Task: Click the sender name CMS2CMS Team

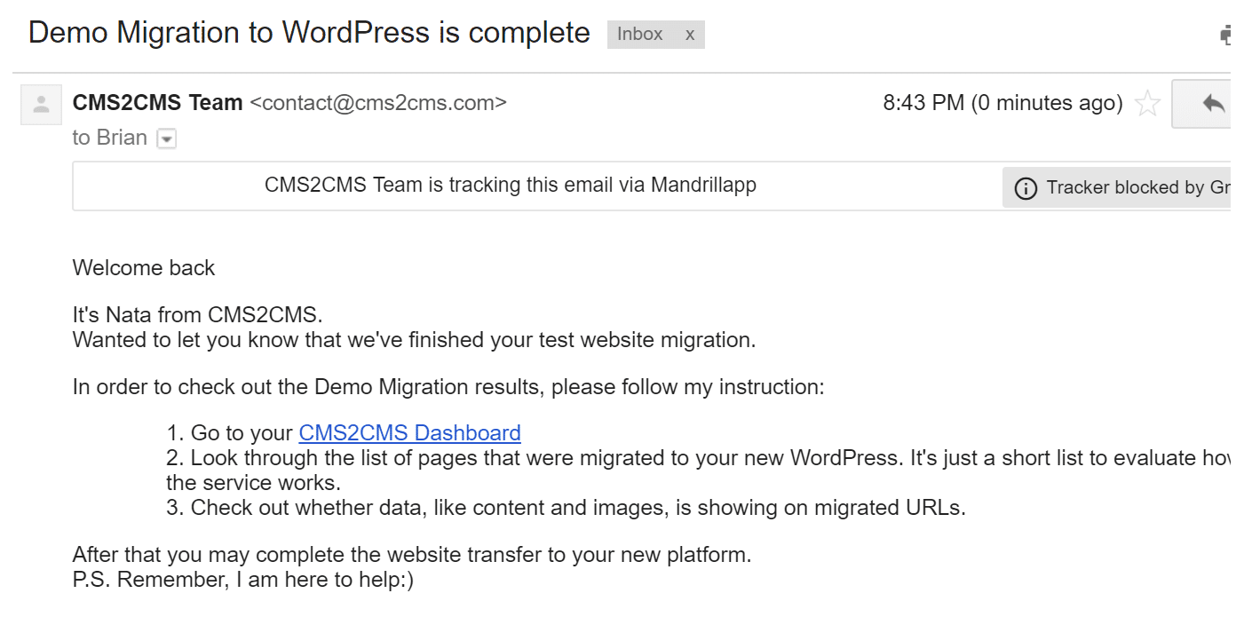Action: (x=158, y=103)
